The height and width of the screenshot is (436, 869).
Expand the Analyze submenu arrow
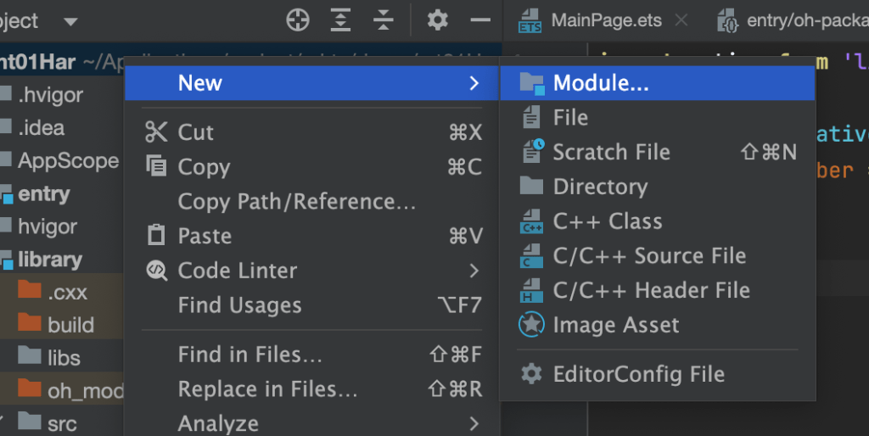(474, 422)
